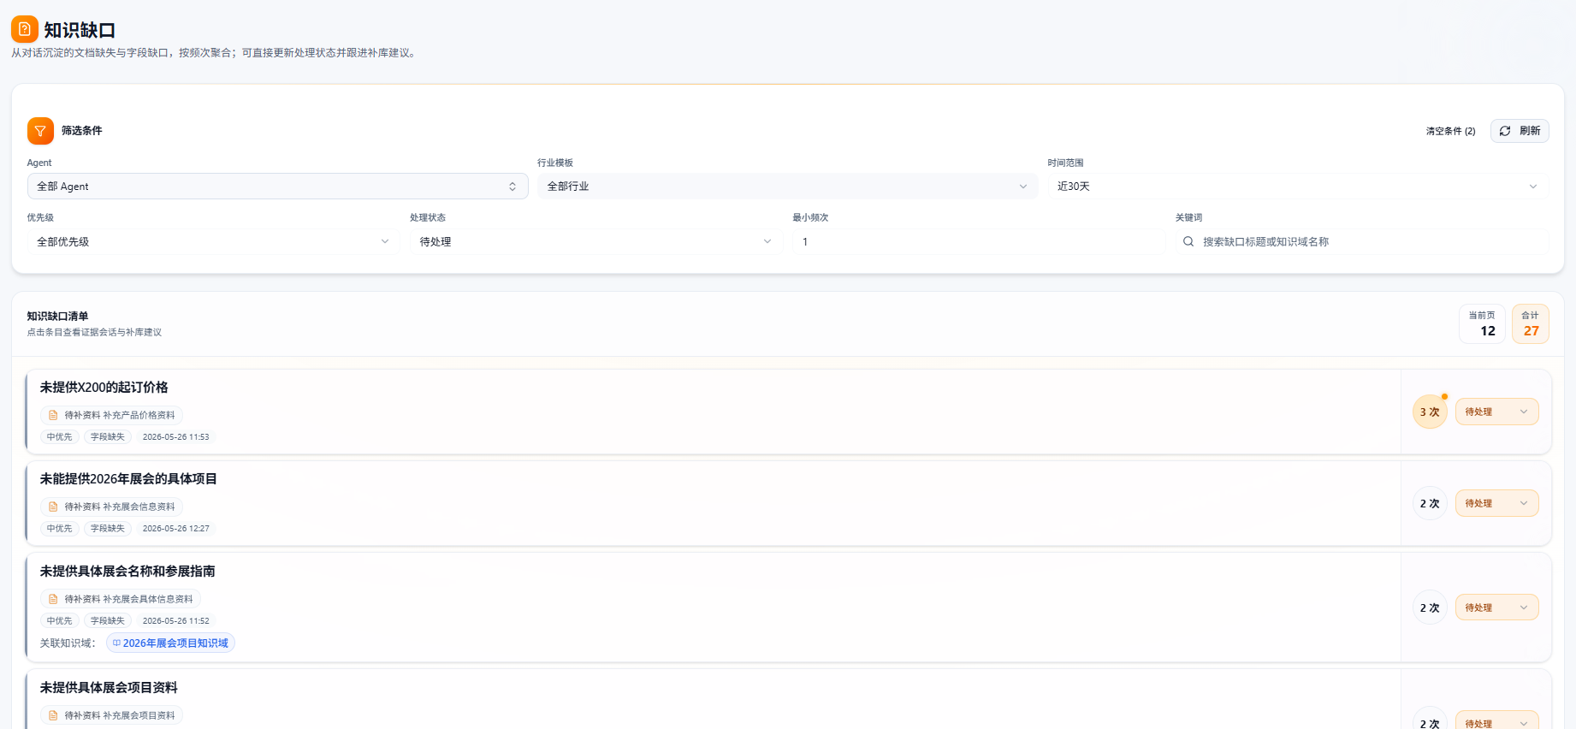Open gap item 未能提供2026年展会的具体项目
The image size is (1576, 729).
click(128, 478)
